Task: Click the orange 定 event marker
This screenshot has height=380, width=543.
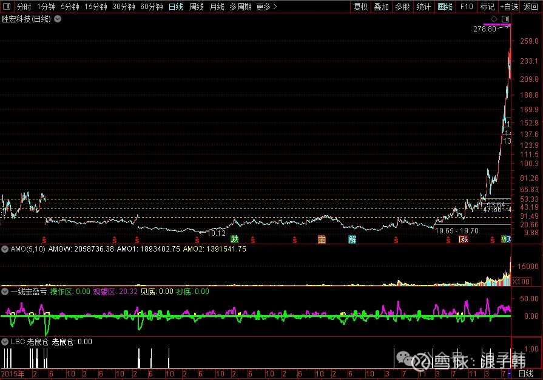Action: (322, 239)
